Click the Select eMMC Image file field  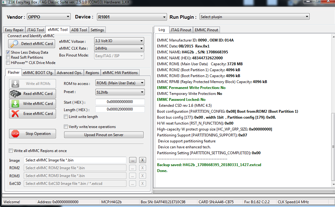(75, 160)
